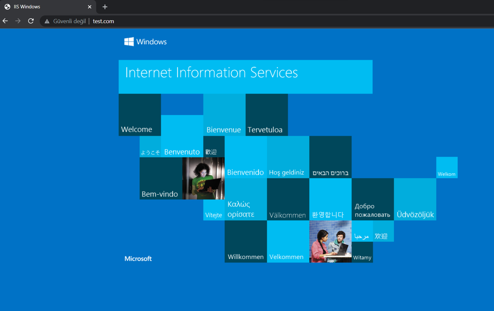Click the globe favicon on IIS tab

[7, 7]
